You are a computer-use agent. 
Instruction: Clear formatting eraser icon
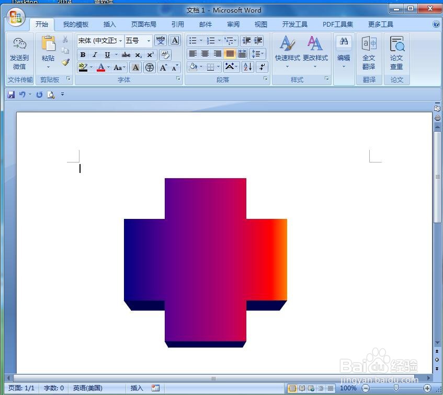pyautogui.click(x=165, y=54)
